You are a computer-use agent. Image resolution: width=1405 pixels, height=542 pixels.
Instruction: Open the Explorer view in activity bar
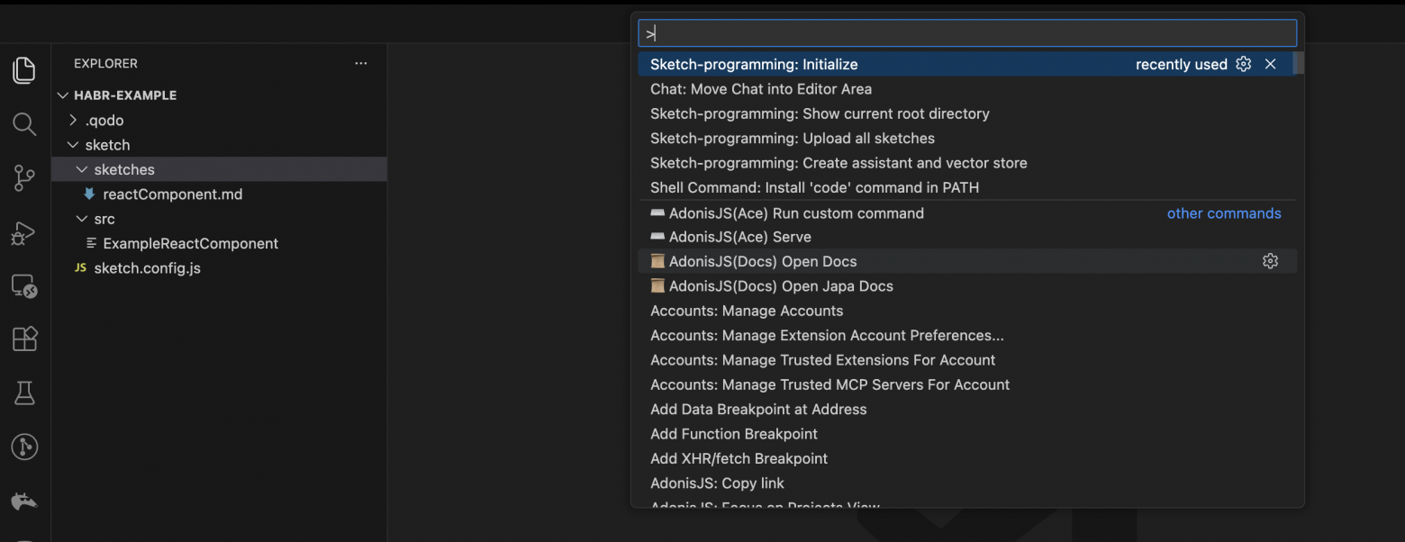coord(24,70)
